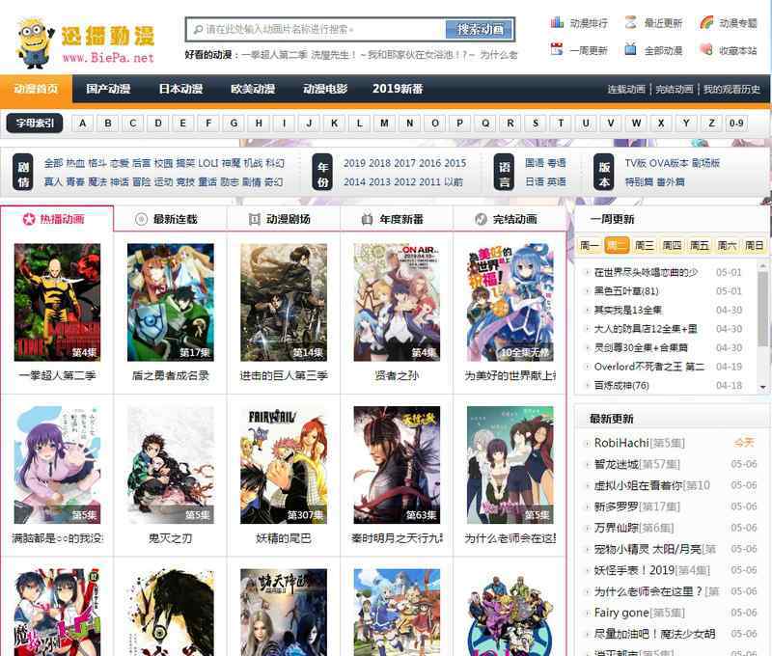Open 鬼灭之刃 poster thumbnail
Image resolution: width=772 pixels, height=656 pixels.
(x=171, y=465)
